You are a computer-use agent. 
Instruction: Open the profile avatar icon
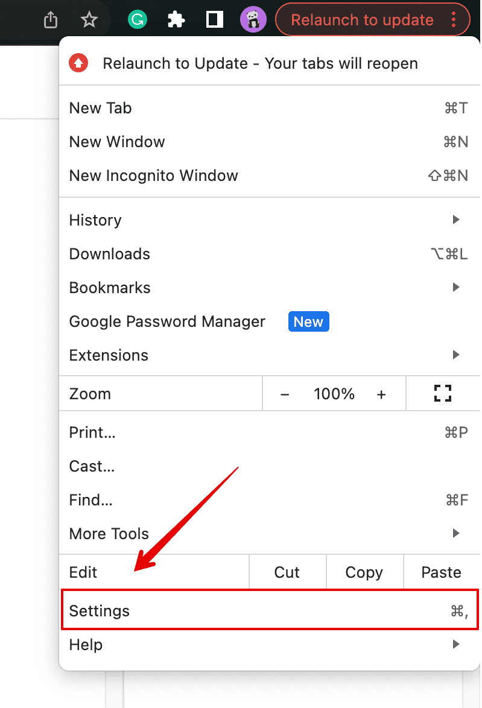pos(253,20)
